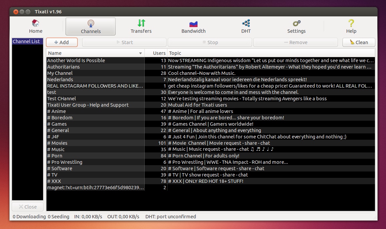Select the 'Authoritarians' channel row
Image resolution: width=386 pixels, height=229 pixels.
coord(211,67)
